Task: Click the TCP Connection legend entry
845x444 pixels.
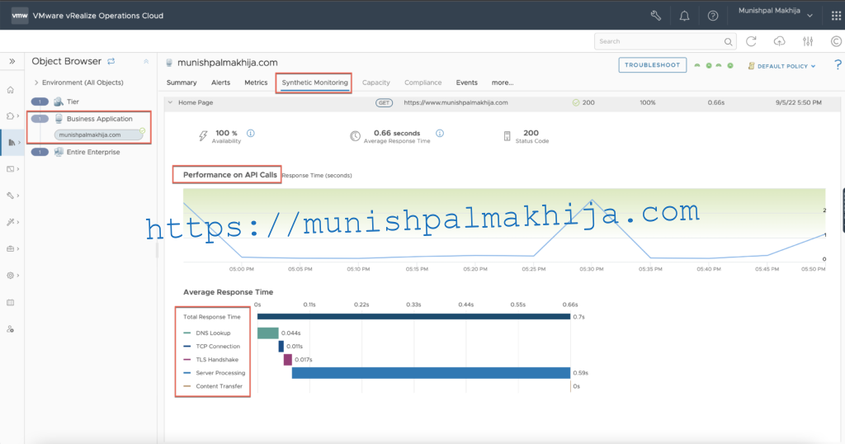Action: 212,347
